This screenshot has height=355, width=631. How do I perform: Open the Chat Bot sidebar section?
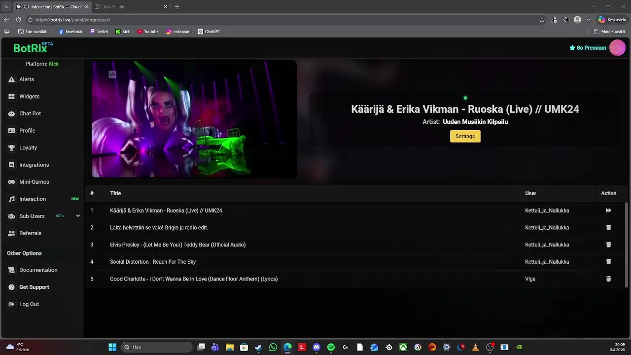pyautogui.click(x=24, y=113)
